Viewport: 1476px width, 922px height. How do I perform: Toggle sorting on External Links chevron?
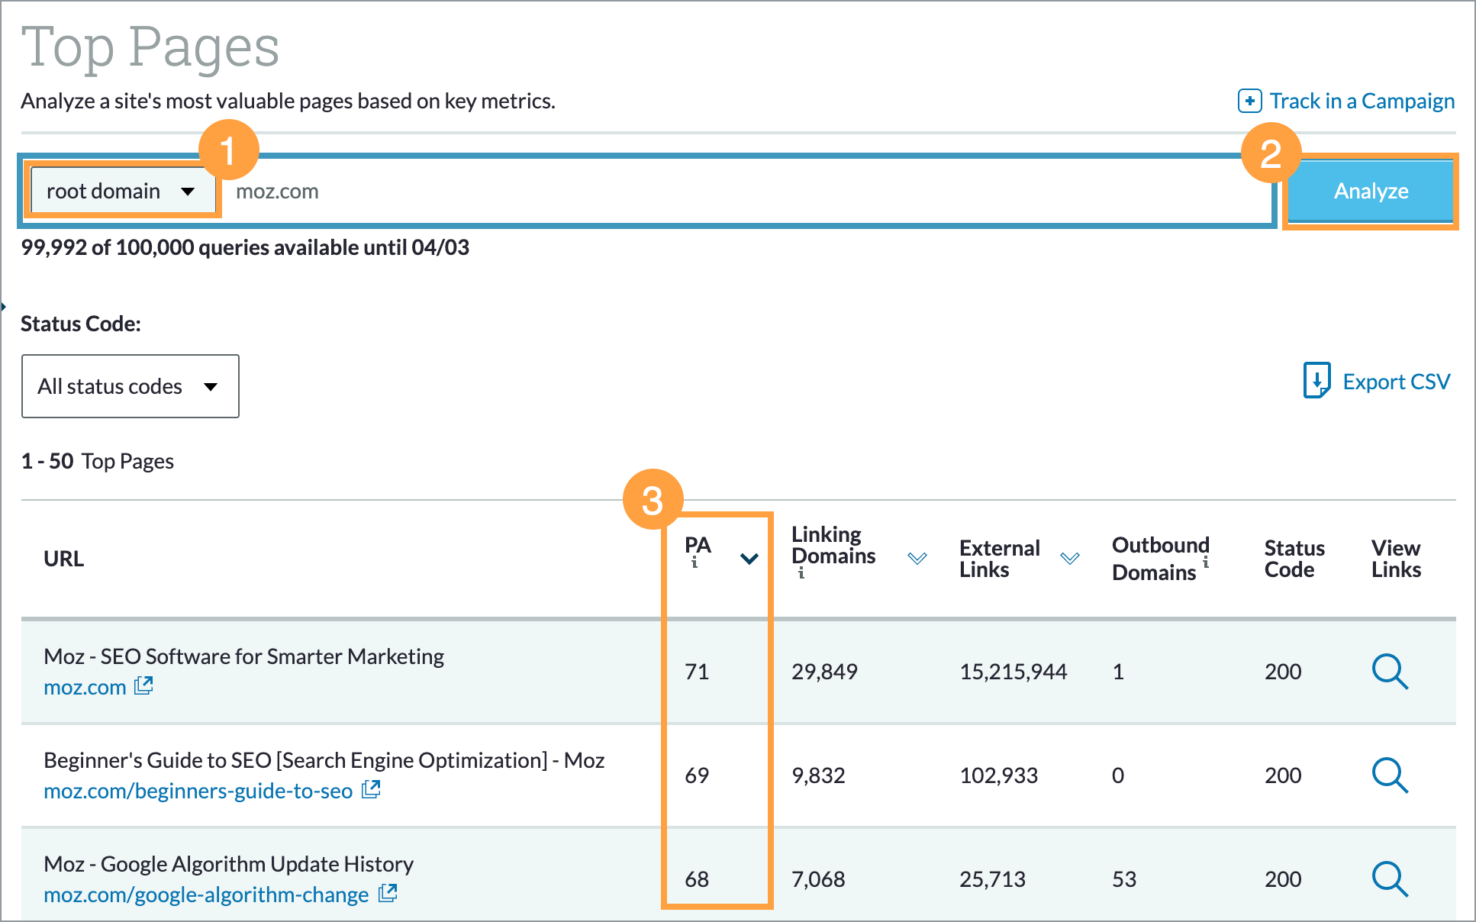coord(1071,558)
